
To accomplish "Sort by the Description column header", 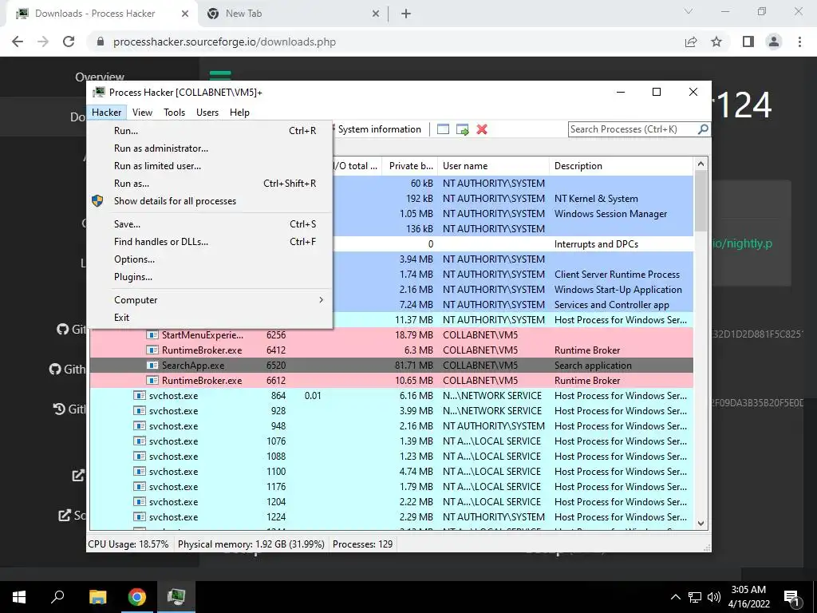I will [x=622, y=166].
